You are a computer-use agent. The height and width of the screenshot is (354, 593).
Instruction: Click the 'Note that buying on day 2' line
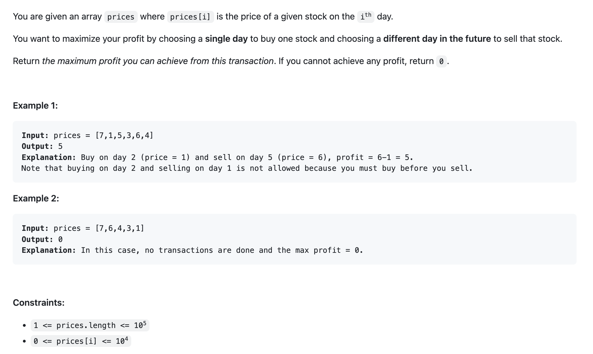[247, 168]
